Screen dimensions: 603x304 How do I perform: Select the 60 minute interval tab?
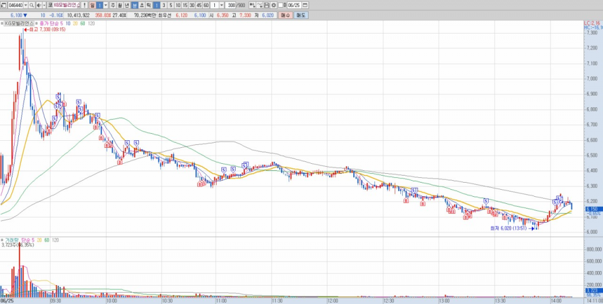click(x=206, y=5)
